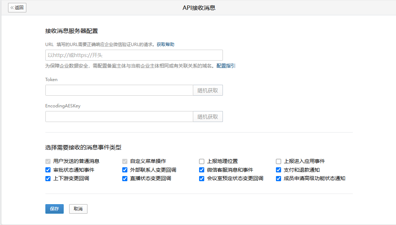396x225 pixels.
Task: Save the configuration with 保存
Action: click(55, 209)
